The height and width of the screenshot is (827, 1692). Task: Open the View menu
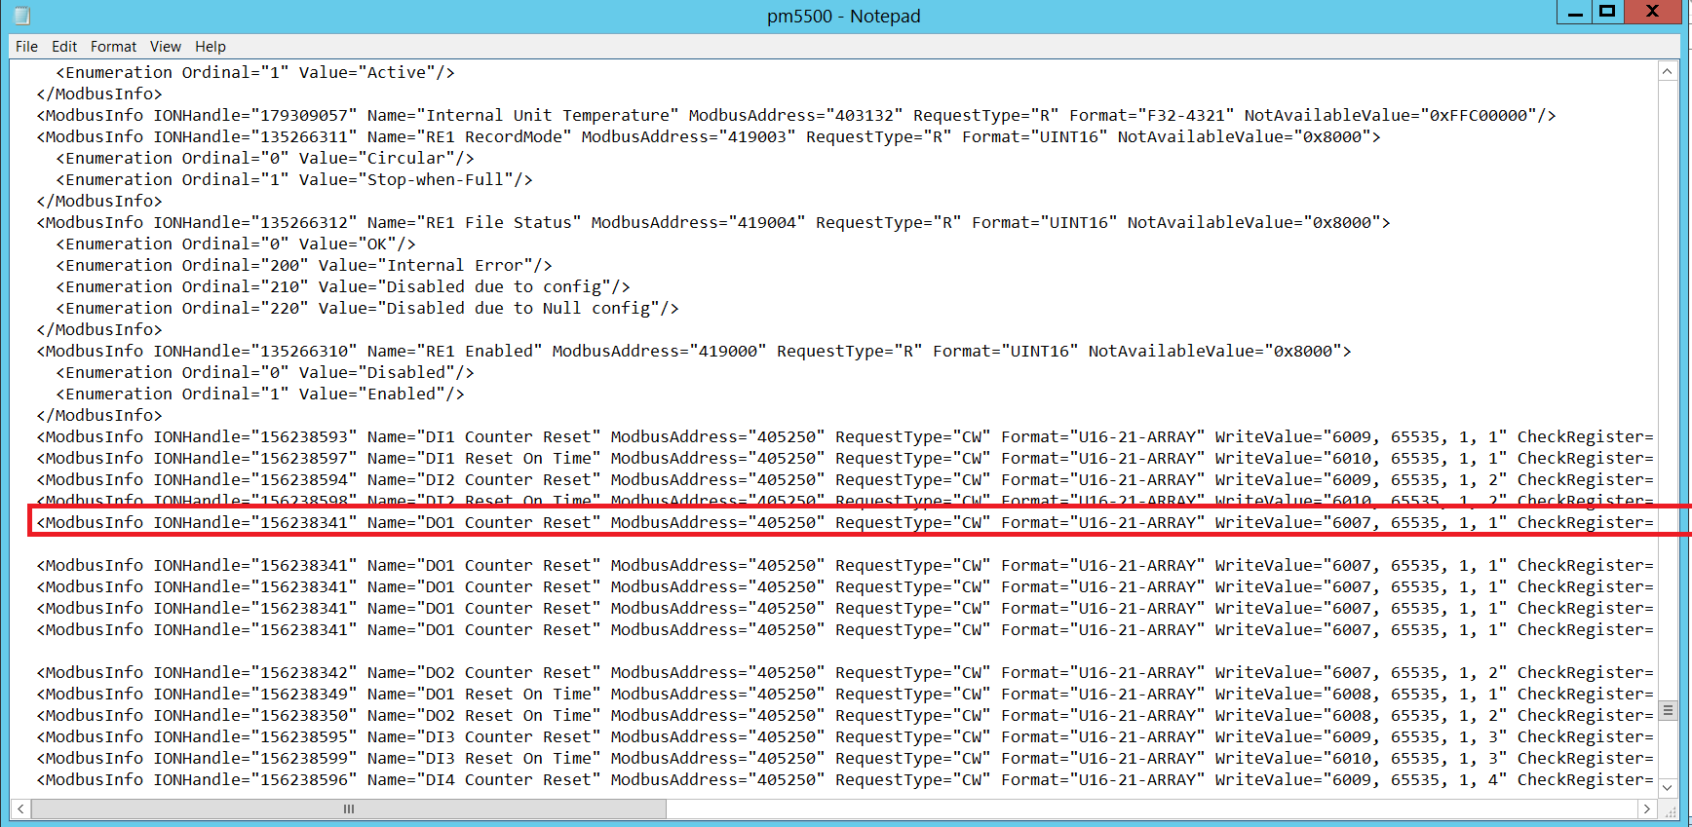166,47
